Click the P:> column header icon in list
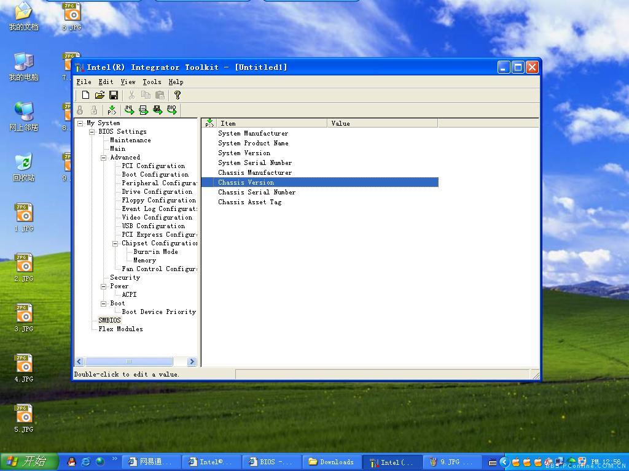The height and width of the screenshot is (471, 629). point(209,123)
